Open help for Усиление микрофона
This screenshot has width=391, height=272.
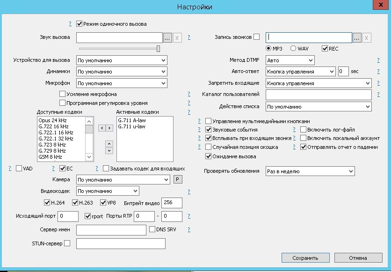click(189, 94)
